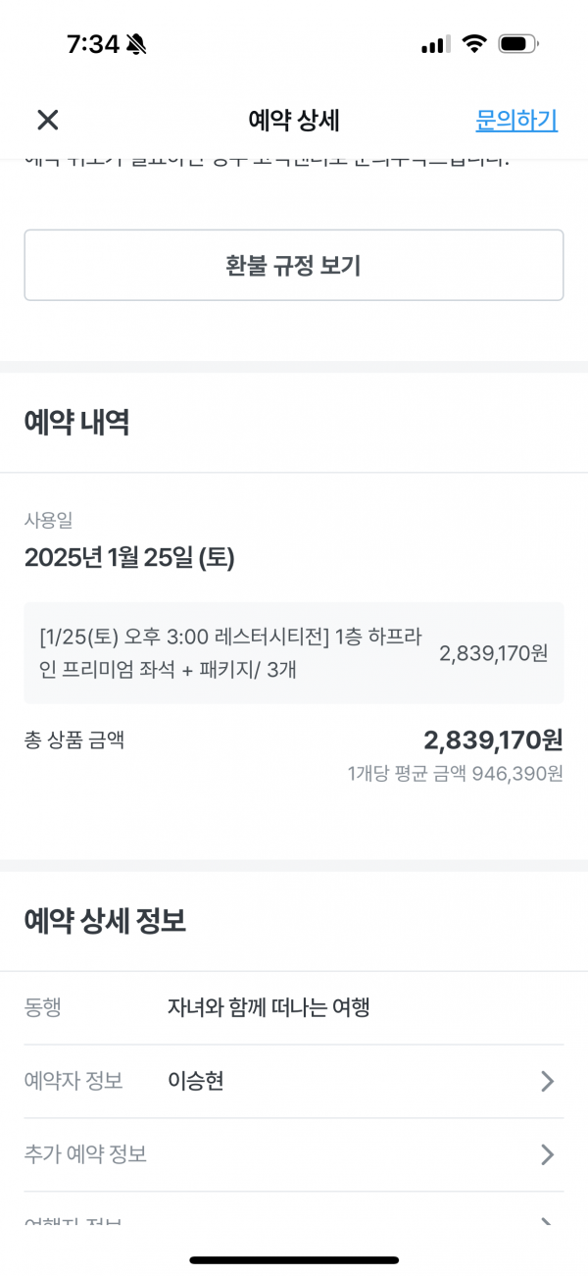Tap the silent mode bell icon
Viewport: 588px width, 1276px height.
136,44
